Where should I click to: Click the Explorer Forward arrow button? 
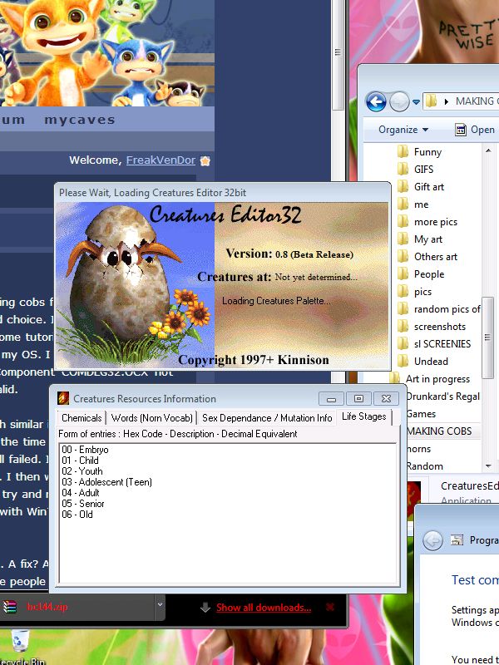tap(398, 101)
